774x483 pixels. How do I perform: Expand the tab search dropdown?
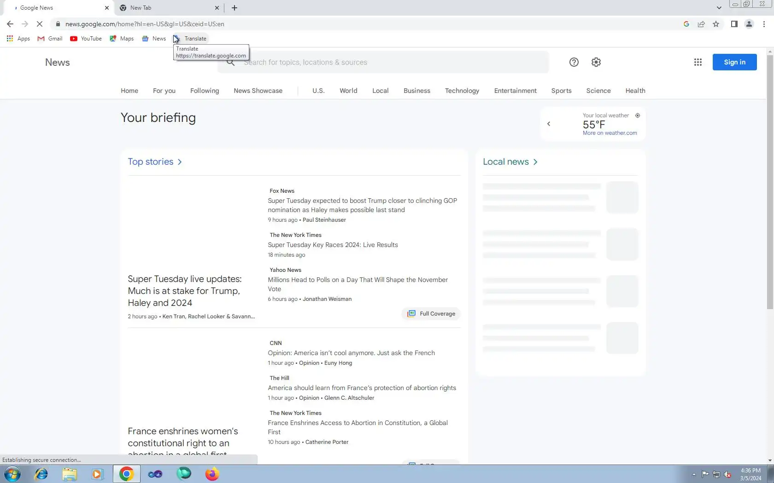(719, 8)
